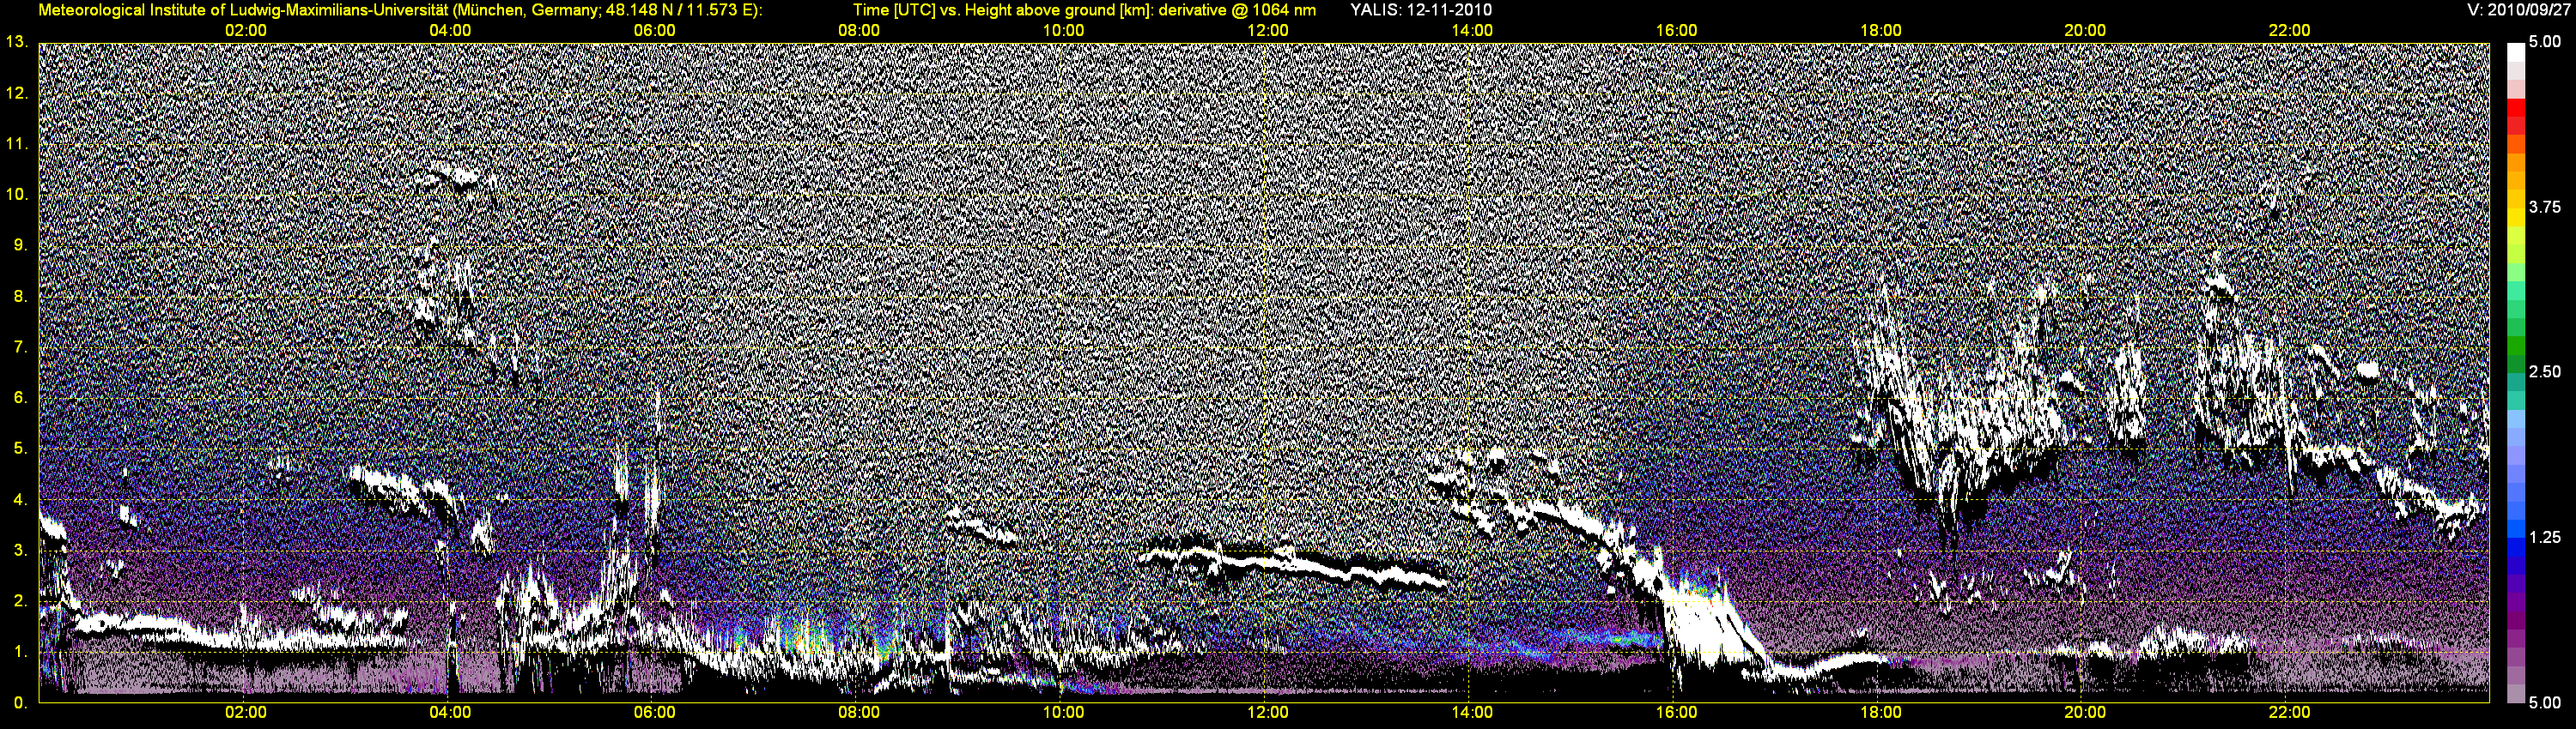Image resolution: width=2576 pixels, height=729 pixels.
Task: Click the '10.' height axis label
Action: coord(16,194)
